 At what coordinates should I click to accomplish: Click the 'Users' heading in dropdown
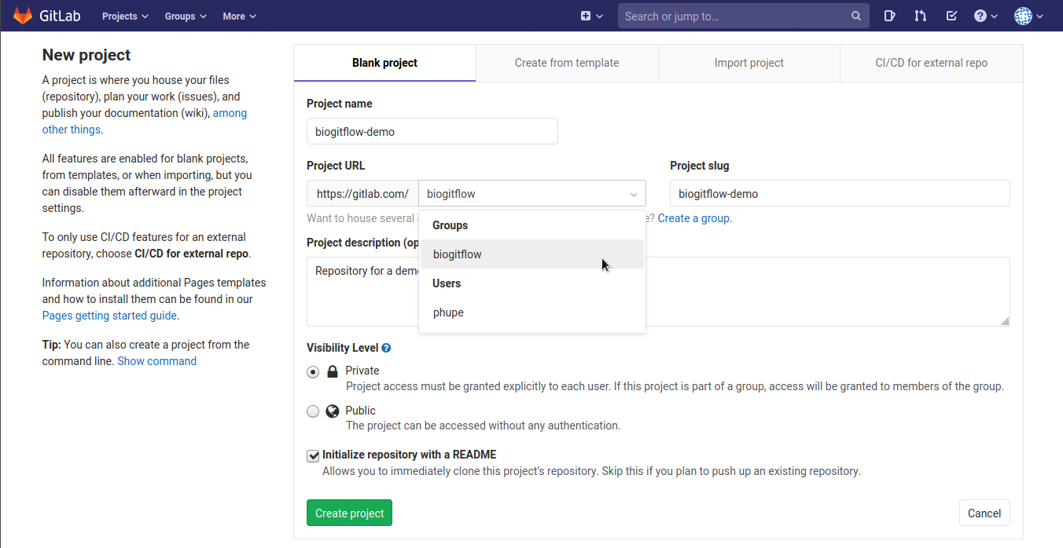(447, 283)
